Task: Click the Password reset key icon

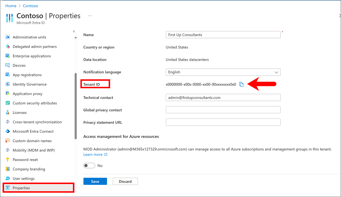Action: 7,160
